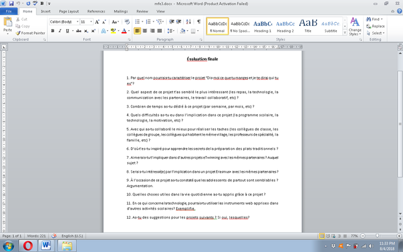Open Change Case dropdown

(x=115, y=22)
